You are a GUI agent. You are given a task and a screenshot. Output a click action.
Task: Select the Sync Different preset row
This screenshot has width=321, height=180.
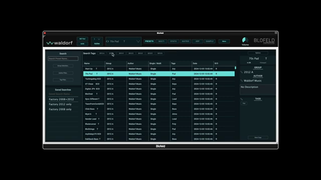click(x=159, y=99)
